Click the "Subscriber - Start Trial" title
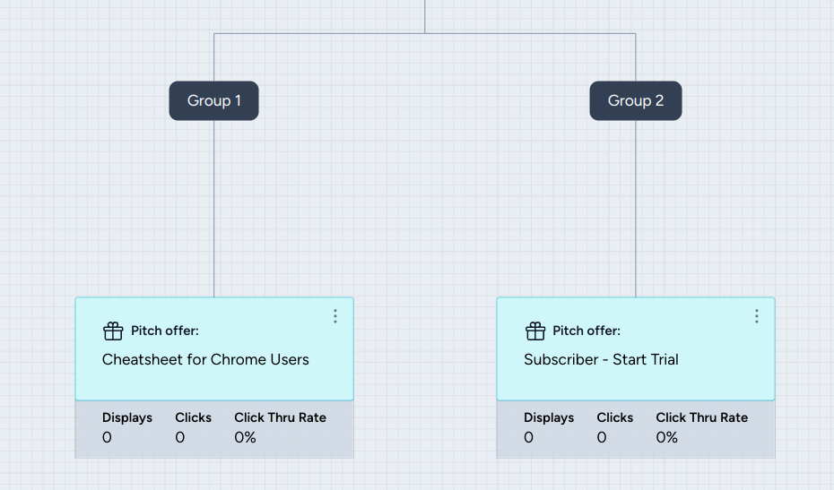This screenshot has height=490, width=834. tap(601, 359)
